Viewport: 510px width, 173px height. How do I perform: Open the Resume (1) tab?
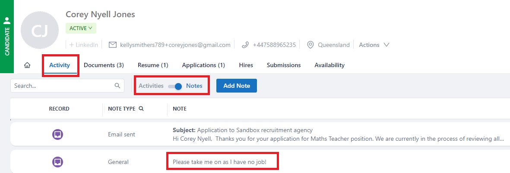(x=153, y=65)
